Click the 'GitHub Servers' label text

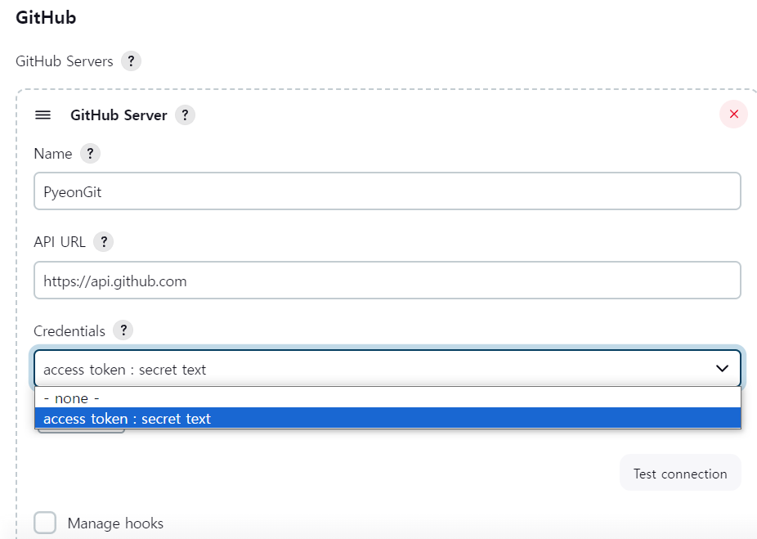tap(65, 61)
